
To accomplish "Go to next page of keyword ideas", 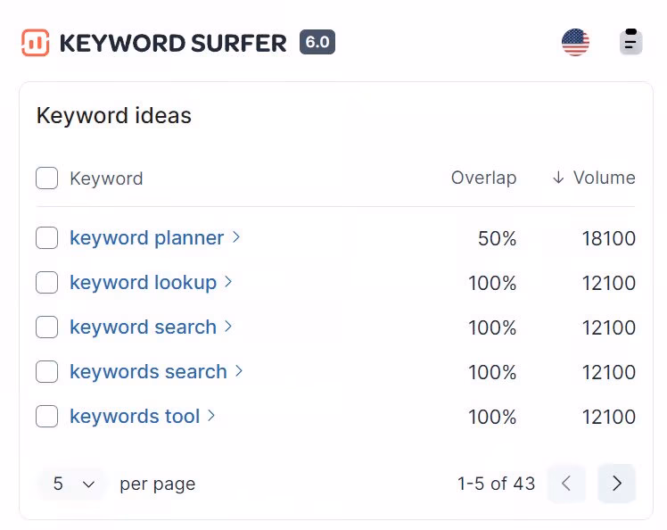I will pos(616,484).
